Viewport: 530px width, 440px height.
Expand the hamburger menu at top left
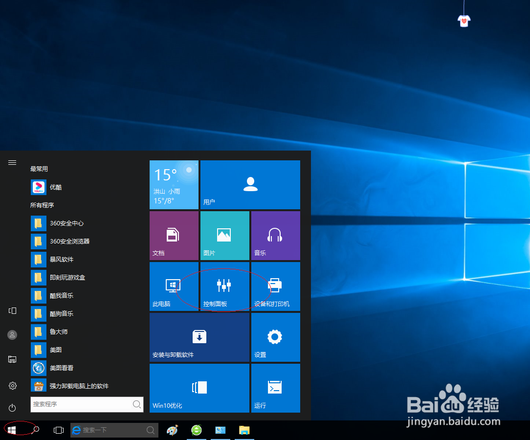coord(12,162)
